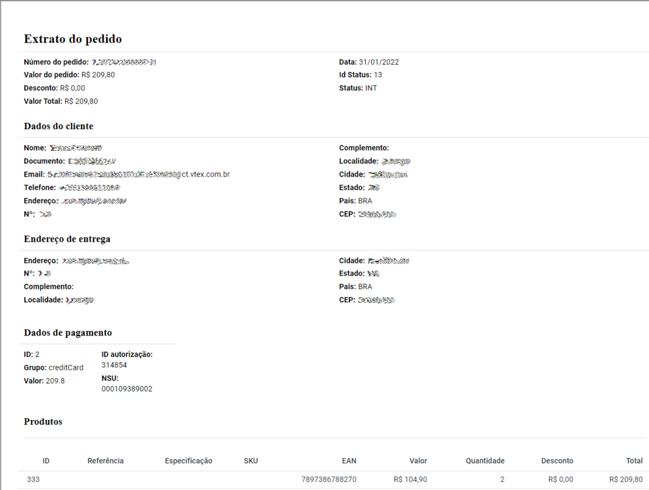The width and height of the screenshot is (649, 490).
Task: Select the NSU number 000109389002
Action: [127, 389]
